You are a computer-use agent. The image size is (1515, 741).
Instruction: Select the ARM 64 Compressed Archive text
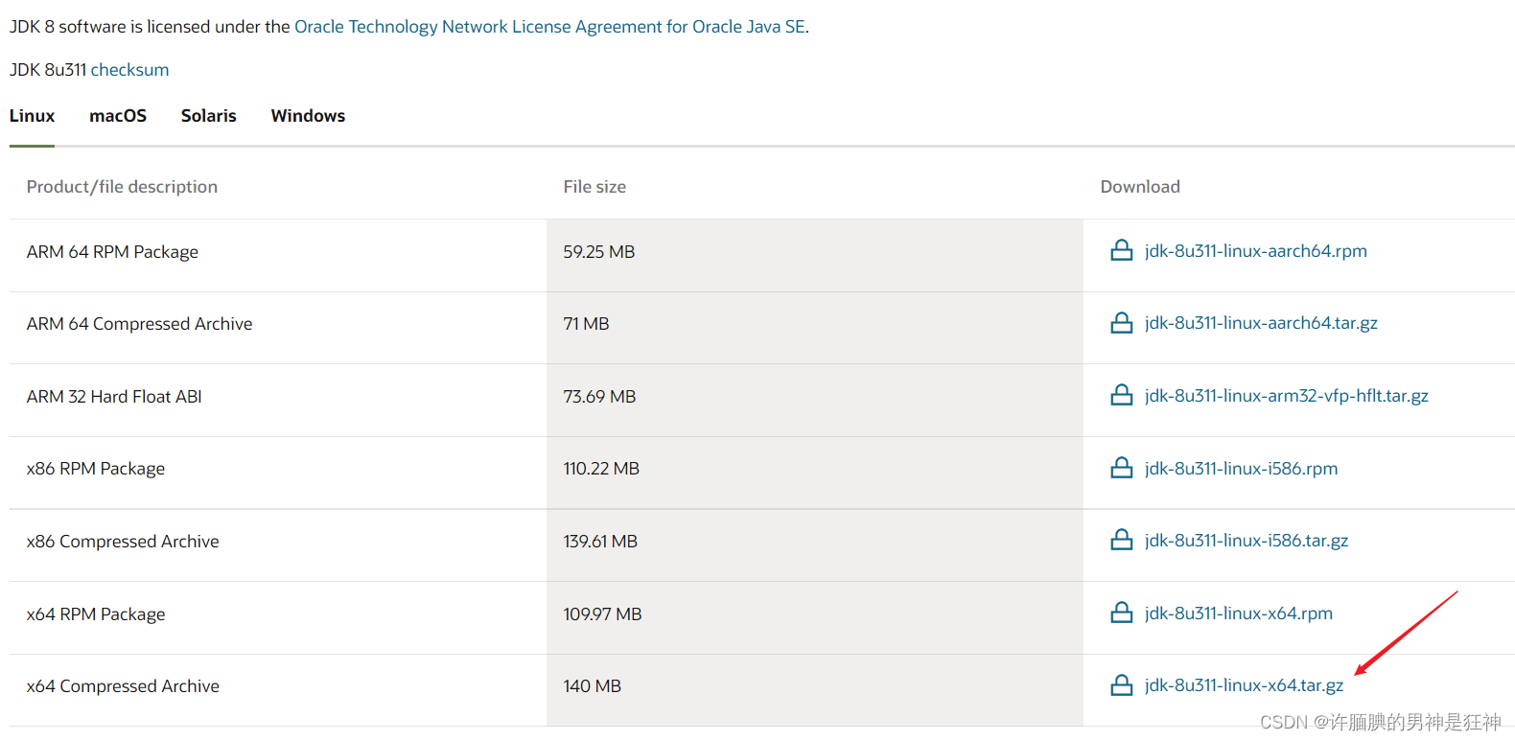(x=139, y=324)
